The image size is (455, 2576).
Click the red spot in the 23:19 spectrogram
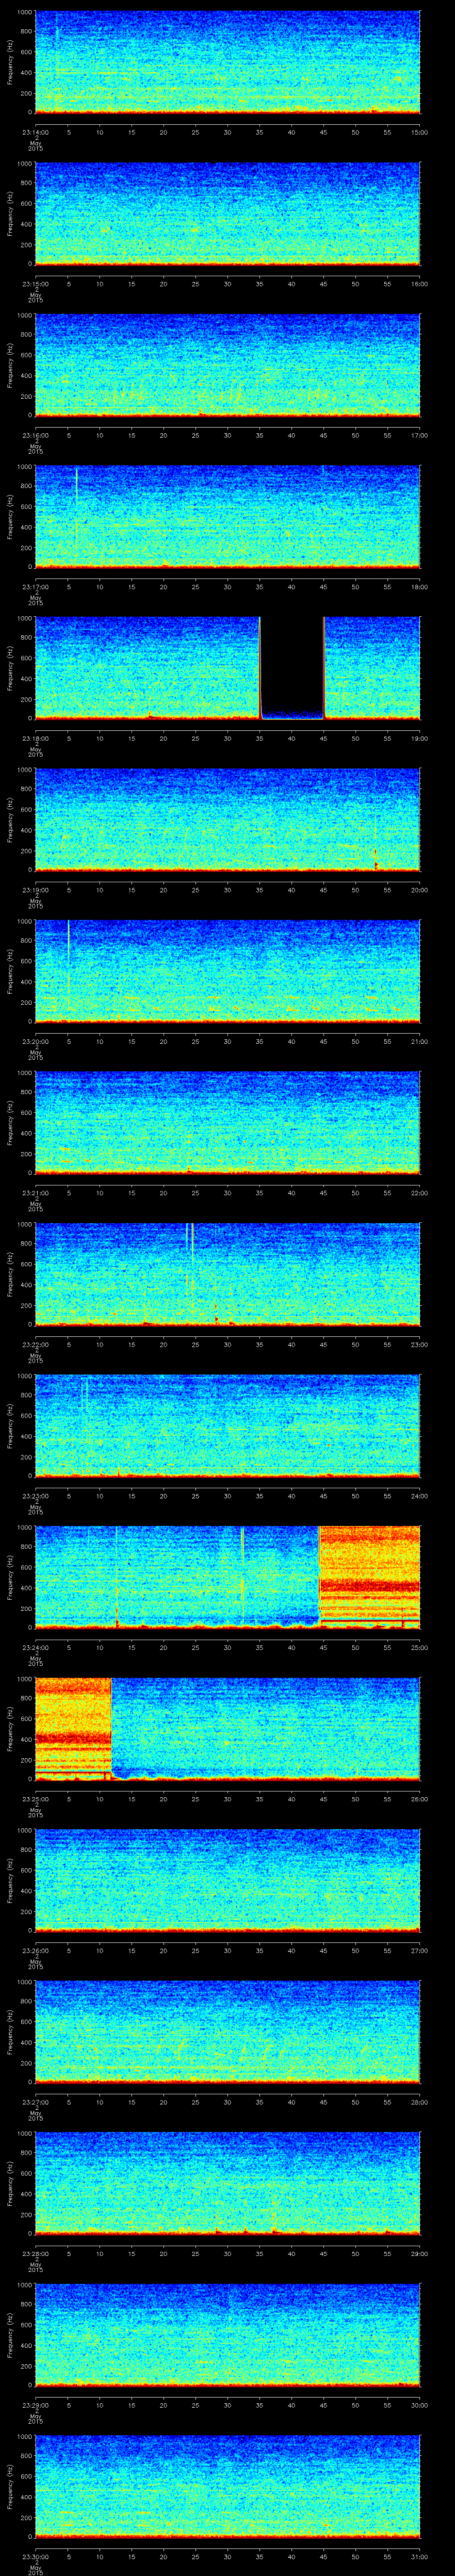pos(375,864)
